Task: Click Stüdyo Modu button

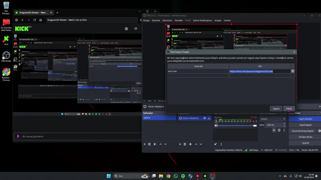Action: 305,137
